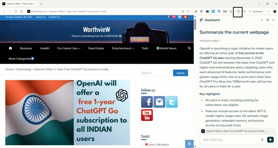This screenshot has height=148, width=278.
Task: Expand the Entertainment dropdown menu
Action: (123, 48)
